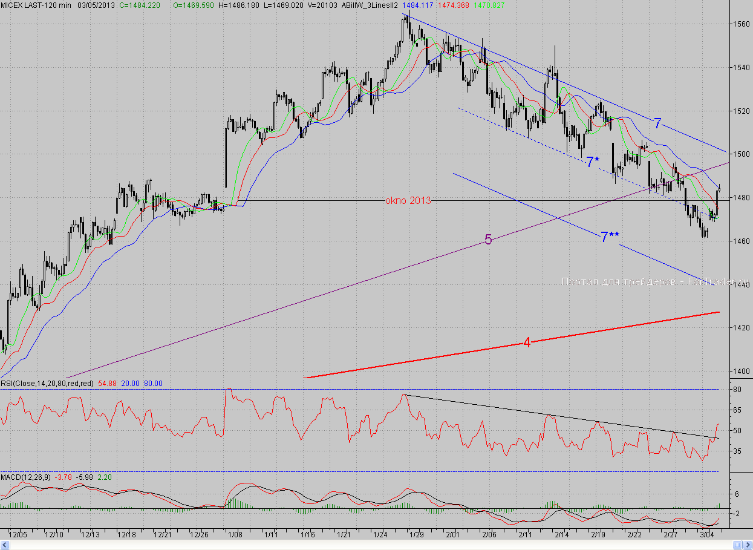Click the 2/14 date on time axis
The height and width of the screenshot is (550, 753).
(x=562, y=535)
